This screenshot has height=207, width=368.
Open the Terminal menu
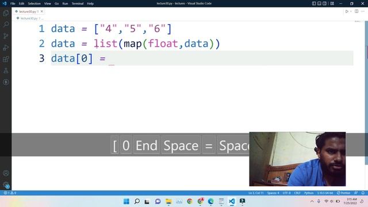pyautogui.click(x=78, y=3)
